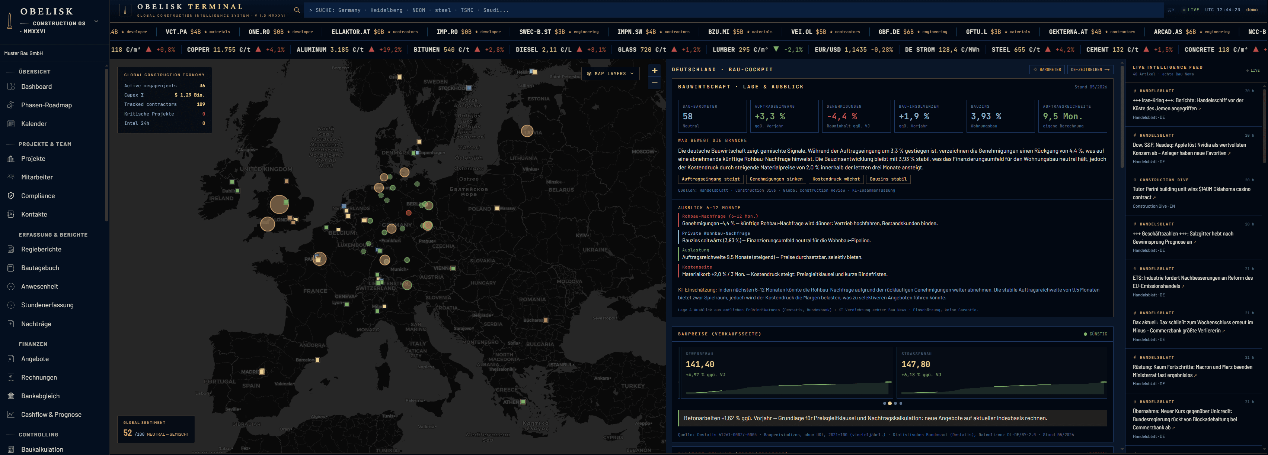The height and width of the screenshot is (455, 1268).
Task: Select the third Baupreise carousel dot
Action: (895, 403)
